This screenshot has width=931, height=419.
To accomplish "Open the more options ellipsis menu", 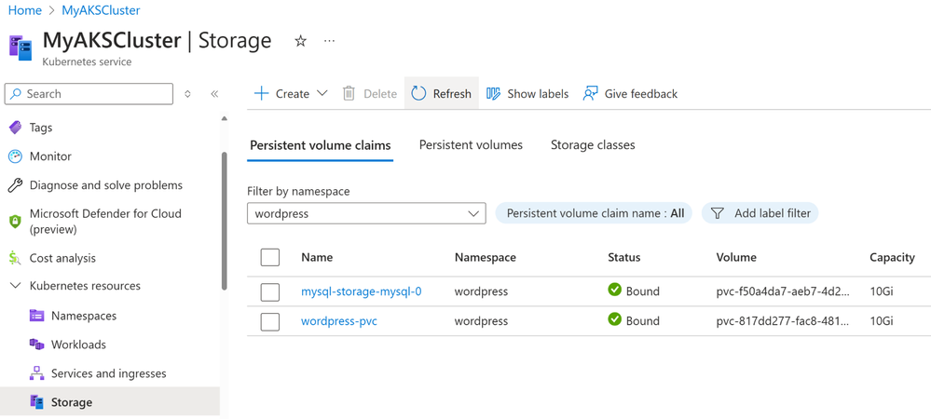I will tap(330, 41).
